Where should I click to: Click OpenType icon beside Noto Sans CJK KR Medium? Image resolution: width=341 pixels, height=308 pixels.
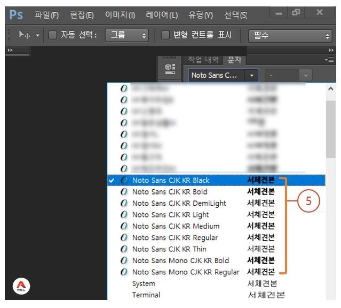point(124,226)
